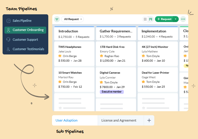Open the 10 Smart Watches request card
This screenshot has height=139, width=198.
click(x=74, y=80)
